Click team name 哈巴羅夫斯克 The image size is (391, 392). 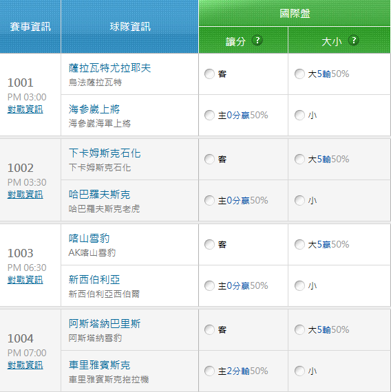tap(99, 194)
